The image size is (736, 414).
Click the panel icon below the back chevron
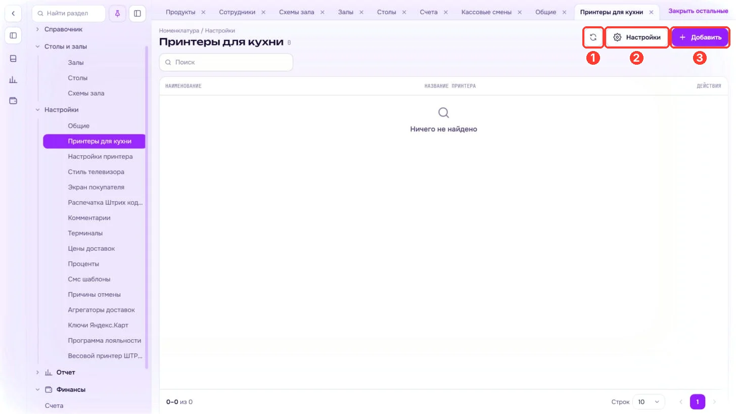[x=13, y=35]
